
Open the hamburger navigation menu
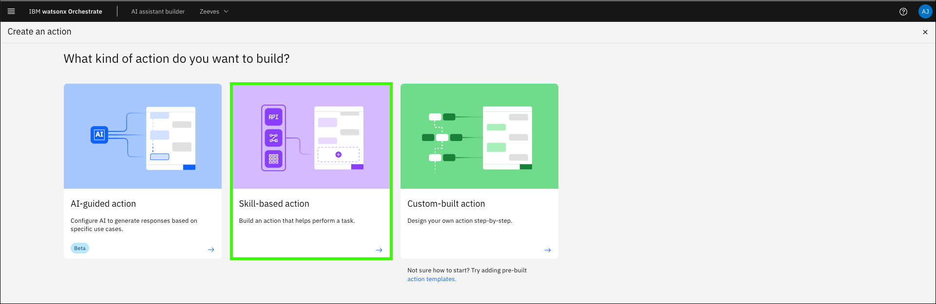point(11,11)
